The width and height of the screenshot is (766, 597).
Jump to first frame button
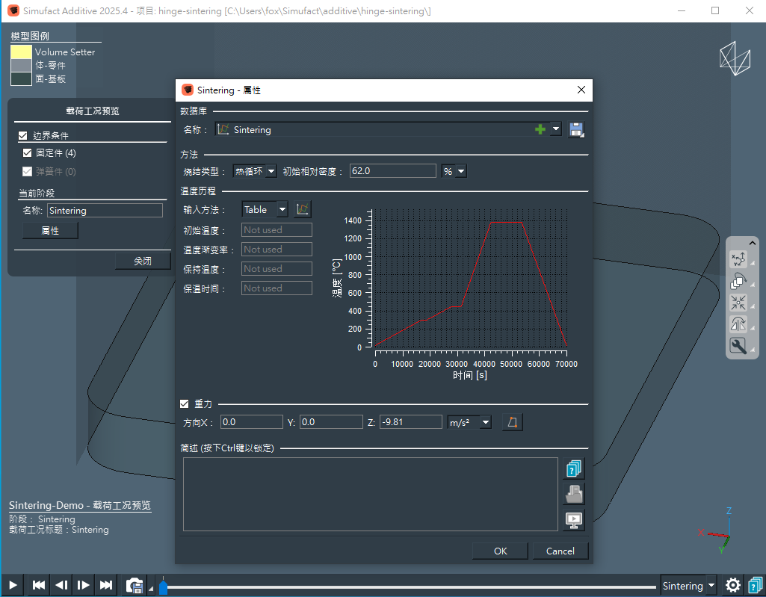pyautogui.click(x=39, y=585)
